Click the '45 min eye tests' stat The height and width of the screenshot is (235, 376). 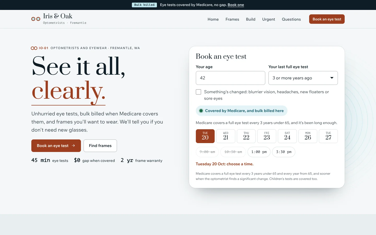tap(50, 160)
